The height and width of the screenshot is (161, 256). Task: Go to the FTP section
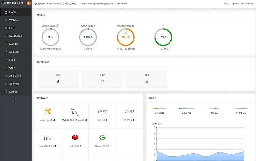click(x=16, y=28)
